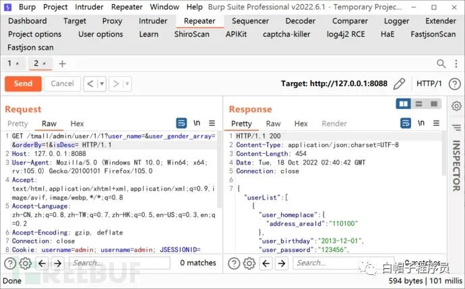This screenshot has height=289, width=465.
Task: Open help icon next to HTTP/1
Action: [454, 84]
